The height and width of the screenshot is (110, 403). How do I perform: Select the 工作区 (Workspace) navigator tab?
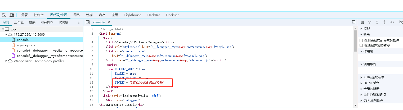[19, 22]
